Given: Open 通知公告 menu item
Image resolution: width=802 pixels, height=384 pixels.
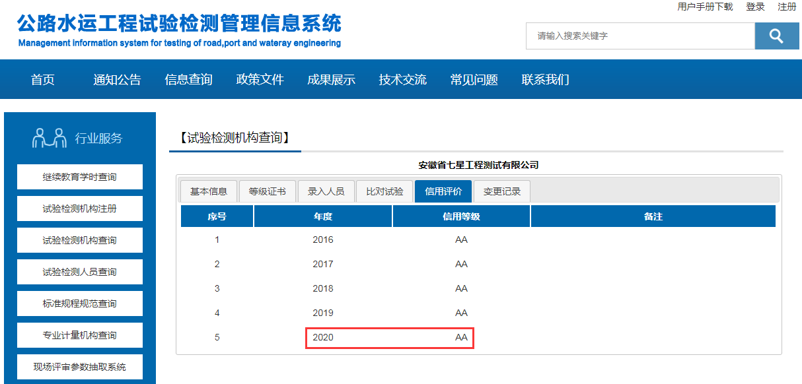Looking at the screenshot, I should click(x=117, y=80).
